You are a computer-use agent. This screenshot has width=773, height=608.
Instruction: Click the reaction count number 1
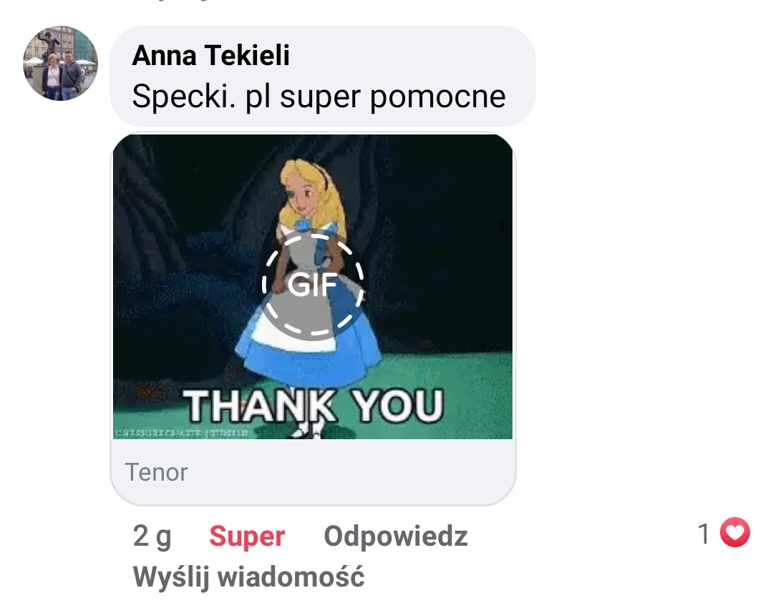tap(704, 534)
